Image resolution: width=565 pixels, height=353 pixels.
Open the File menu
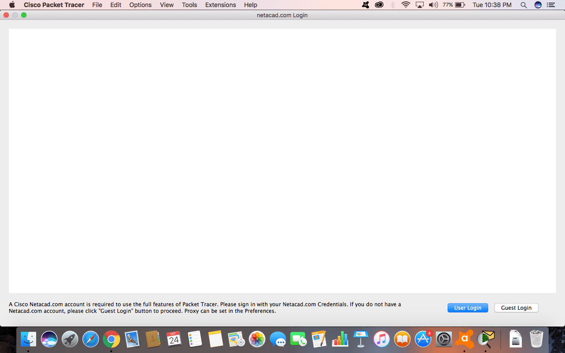coord(97,5)
